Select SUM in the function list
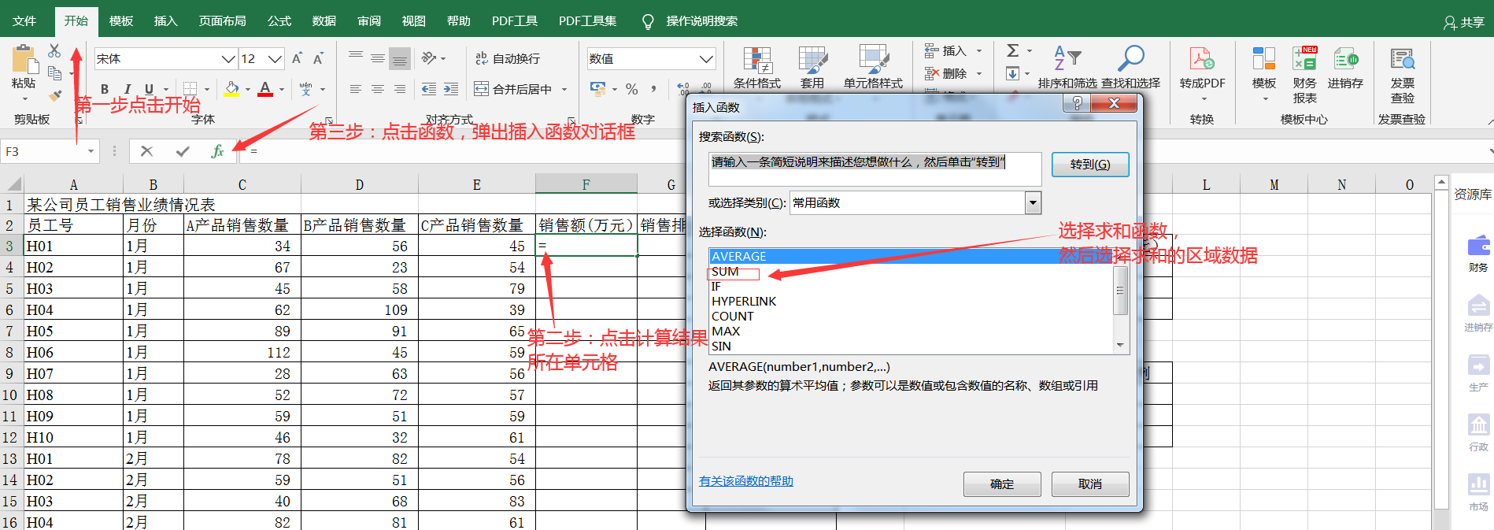 725,272
